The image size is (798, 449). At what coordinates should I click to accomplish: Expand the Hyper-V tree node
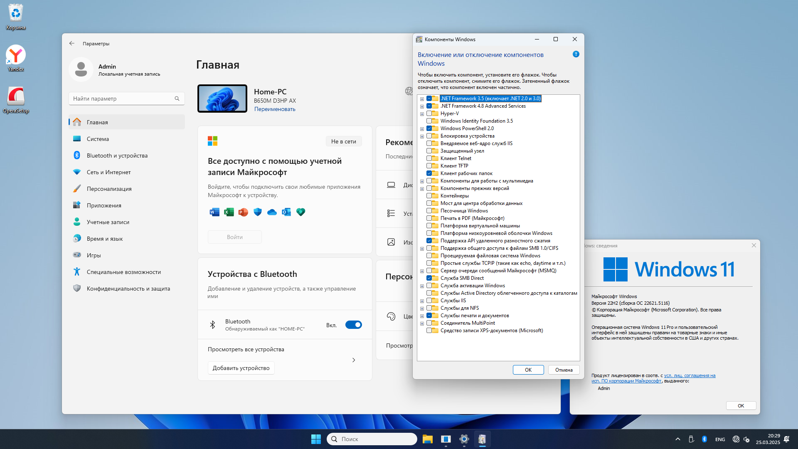pos(422,114)
